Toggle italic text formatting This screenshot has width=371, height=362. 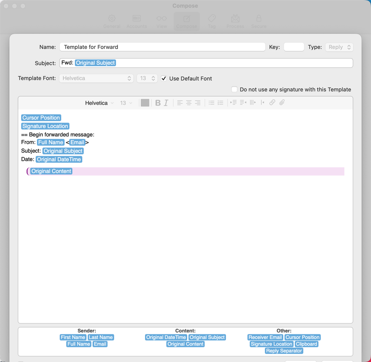(166, 103)
